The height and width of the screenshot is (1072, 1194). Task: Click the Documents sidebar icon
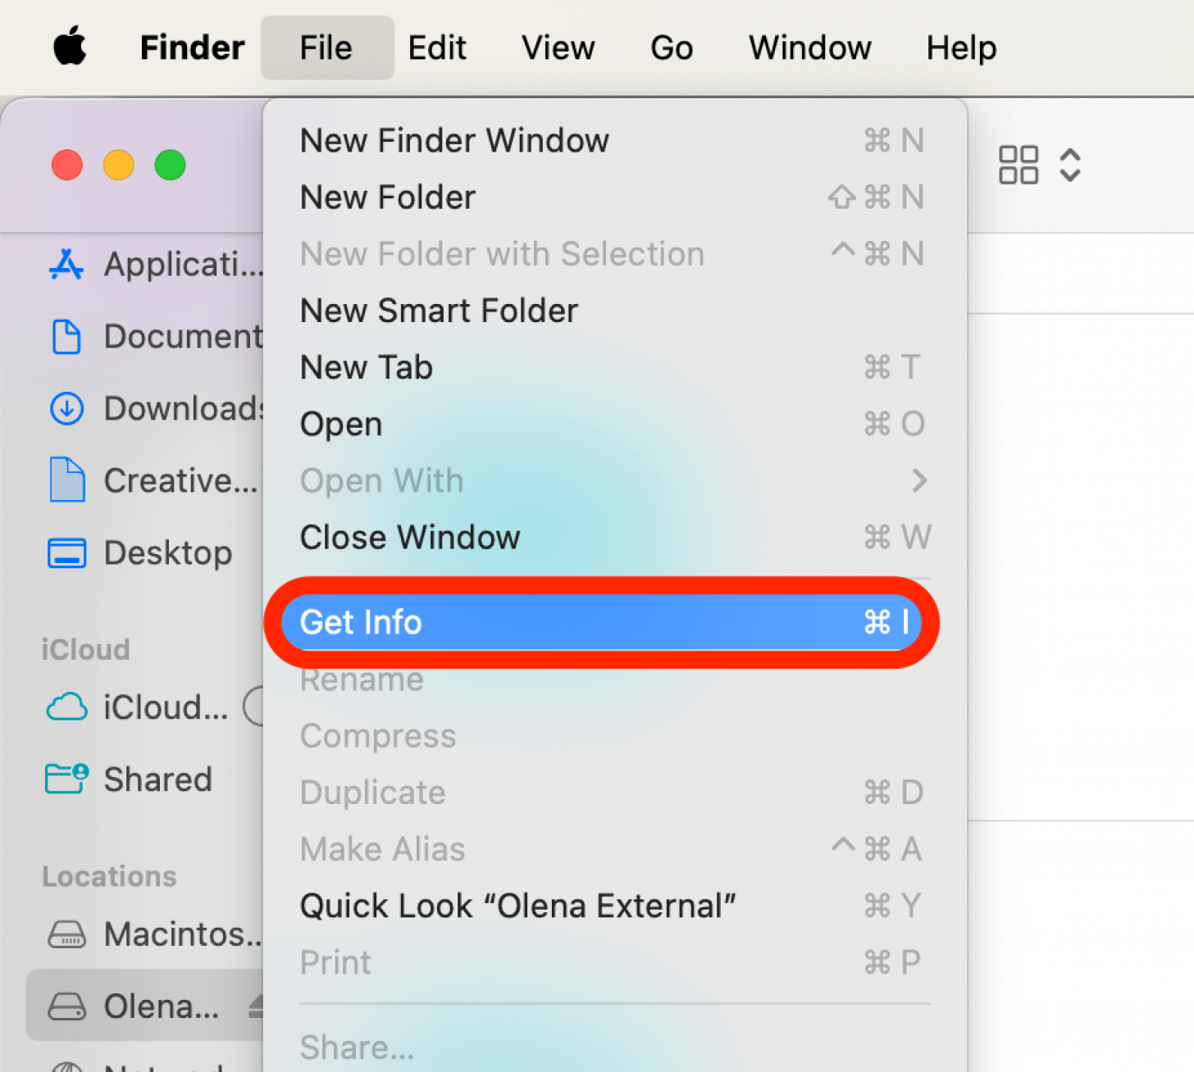(66, 337)
